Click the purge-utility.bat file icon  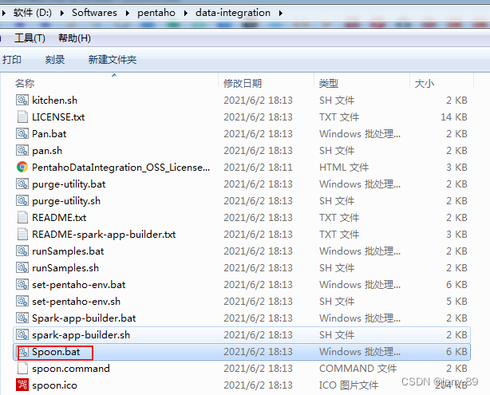click(x=22, y=184)
